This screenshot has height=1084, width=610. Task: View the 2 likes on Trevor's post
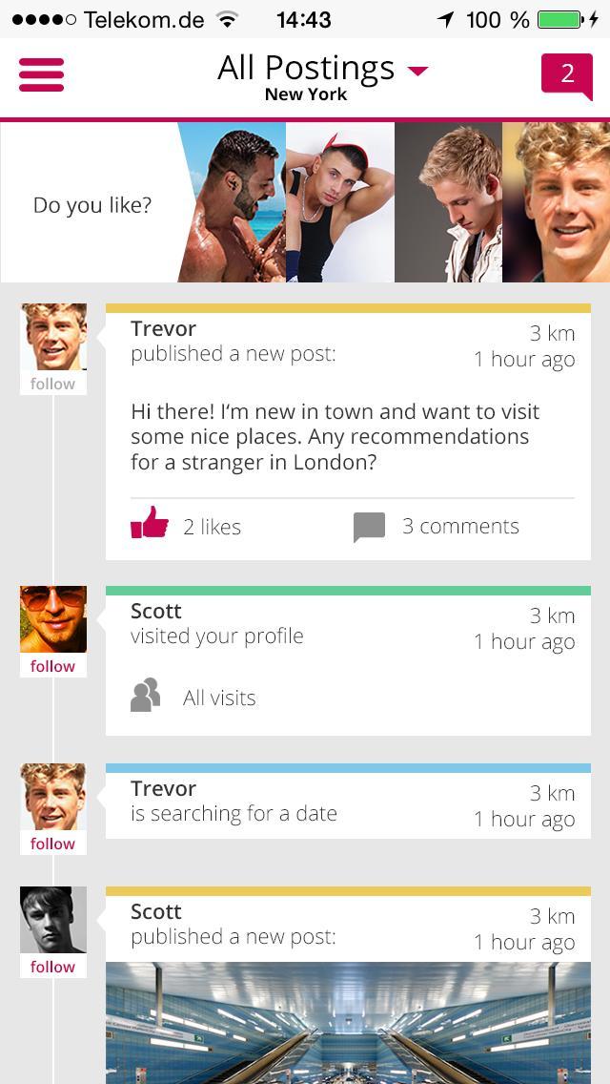click(212, 527)
